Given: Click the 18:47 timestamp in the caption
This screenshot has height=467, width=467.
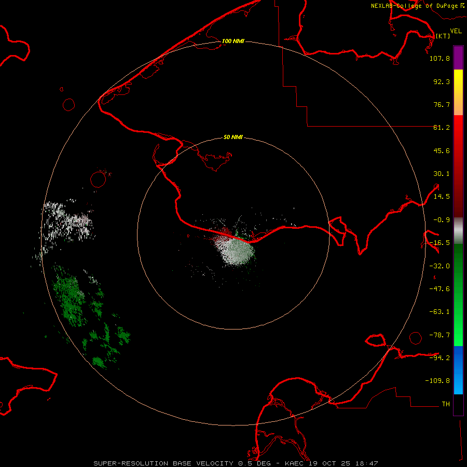Looking at the screenshot, I should 368,463.
